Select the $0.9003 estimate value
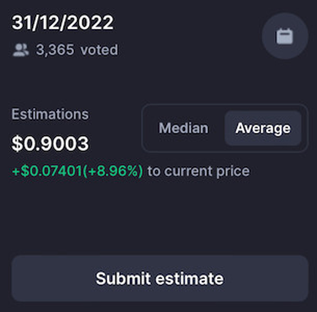 (50, 144)
